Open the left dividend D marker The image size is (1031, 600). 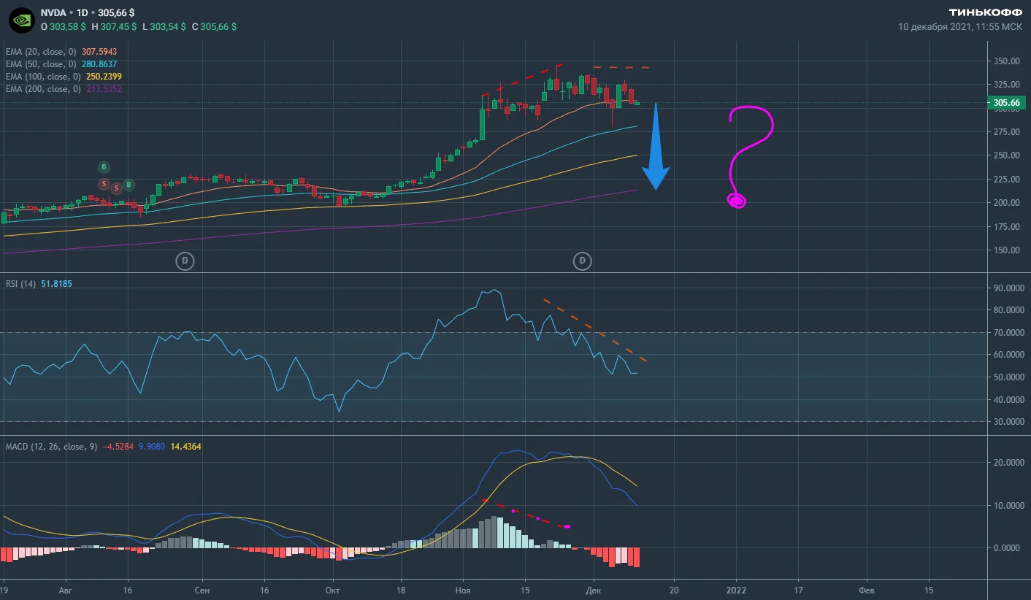click(x=185, y=261)
